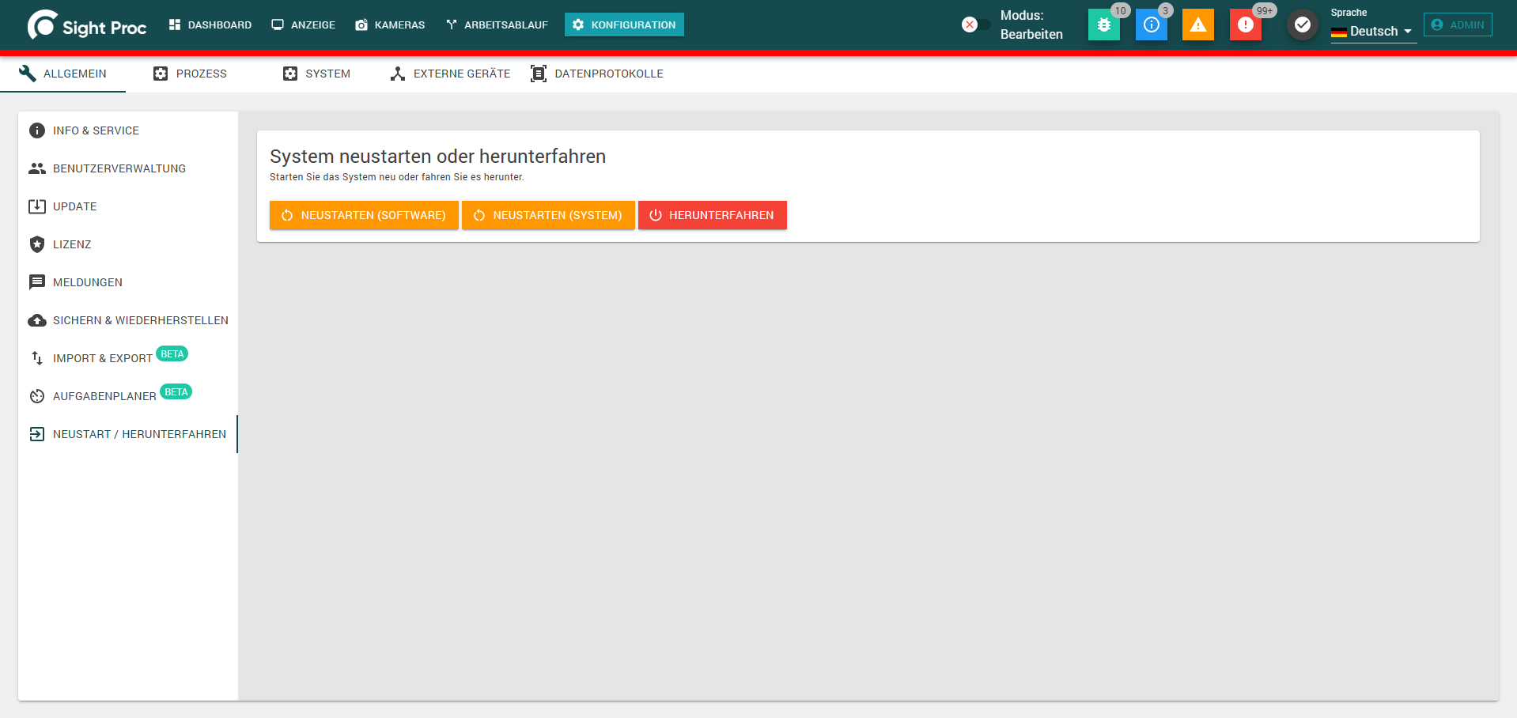
Task: Click Neustarten (System) button
Action: (x=548, y=215)
